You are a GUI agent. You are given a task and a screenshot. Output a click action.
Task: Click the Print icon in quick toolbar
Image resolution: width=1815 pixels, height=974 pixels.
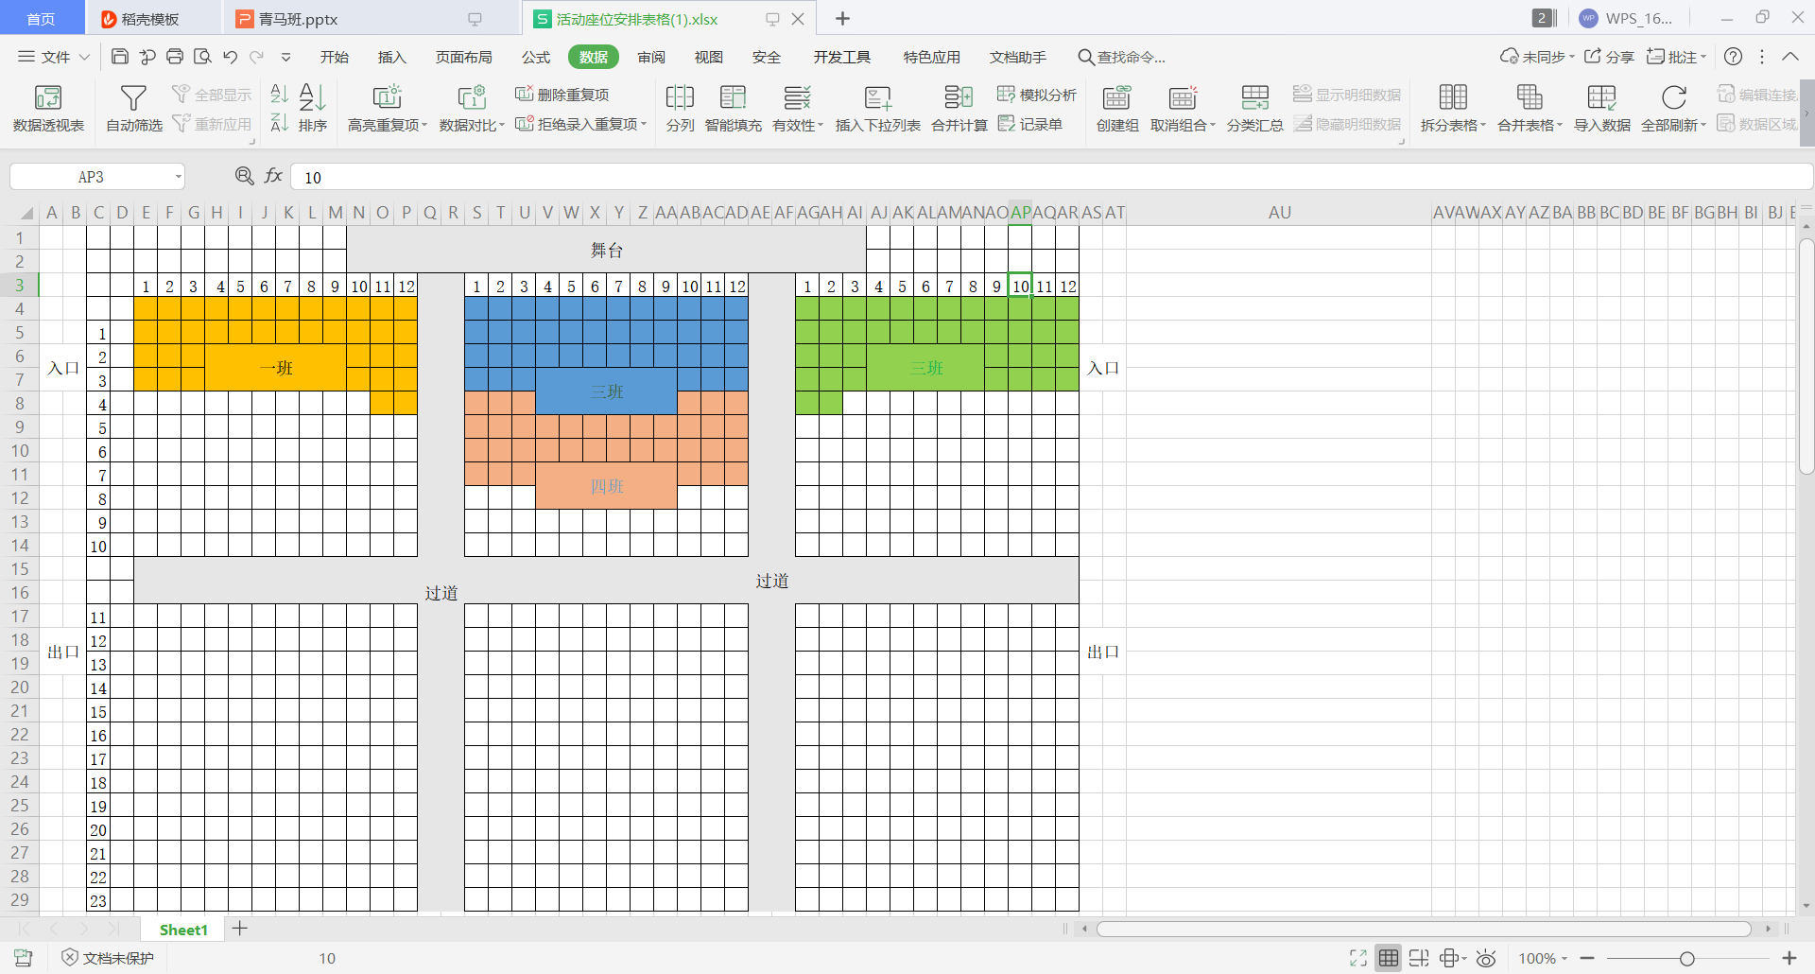pos(175,57)
